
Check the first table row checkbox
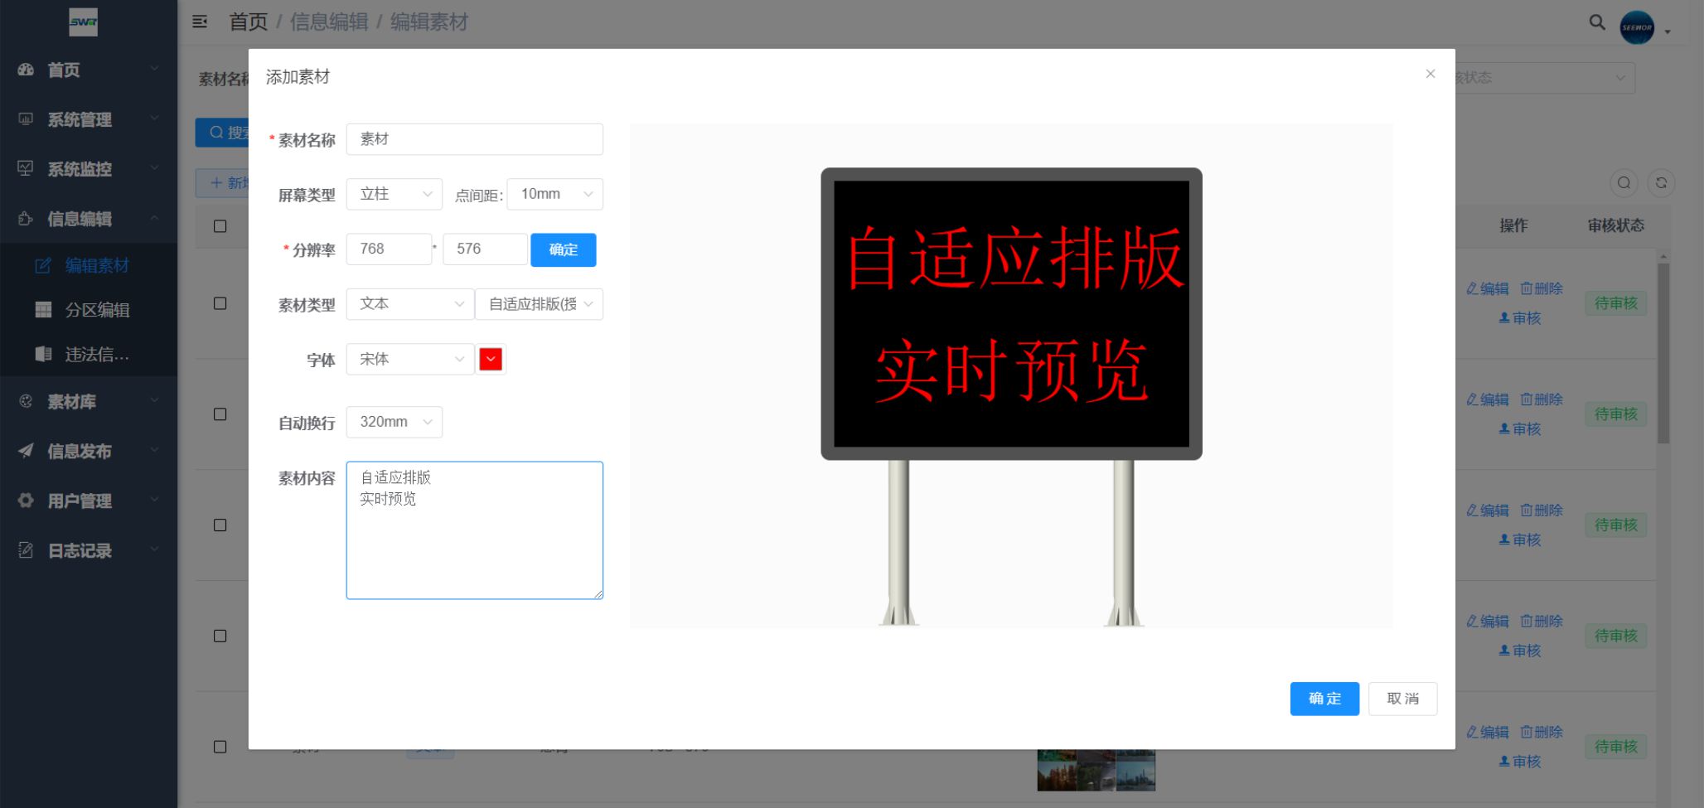(220, 303)
